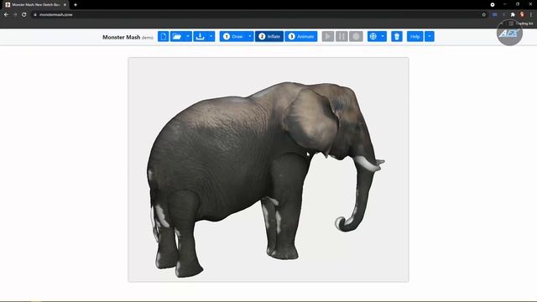Expand the dropdown beside the open folder button

(x=188, y=36)
